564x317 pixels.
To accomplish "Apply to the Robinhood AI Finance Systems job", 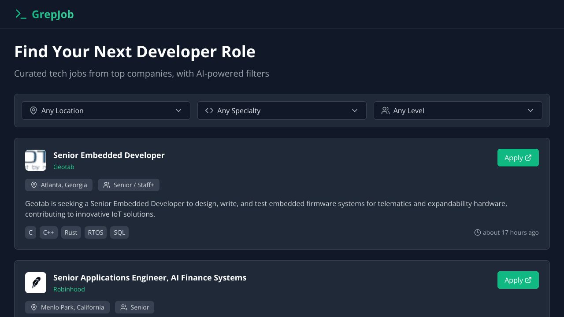I will [518, 280].
